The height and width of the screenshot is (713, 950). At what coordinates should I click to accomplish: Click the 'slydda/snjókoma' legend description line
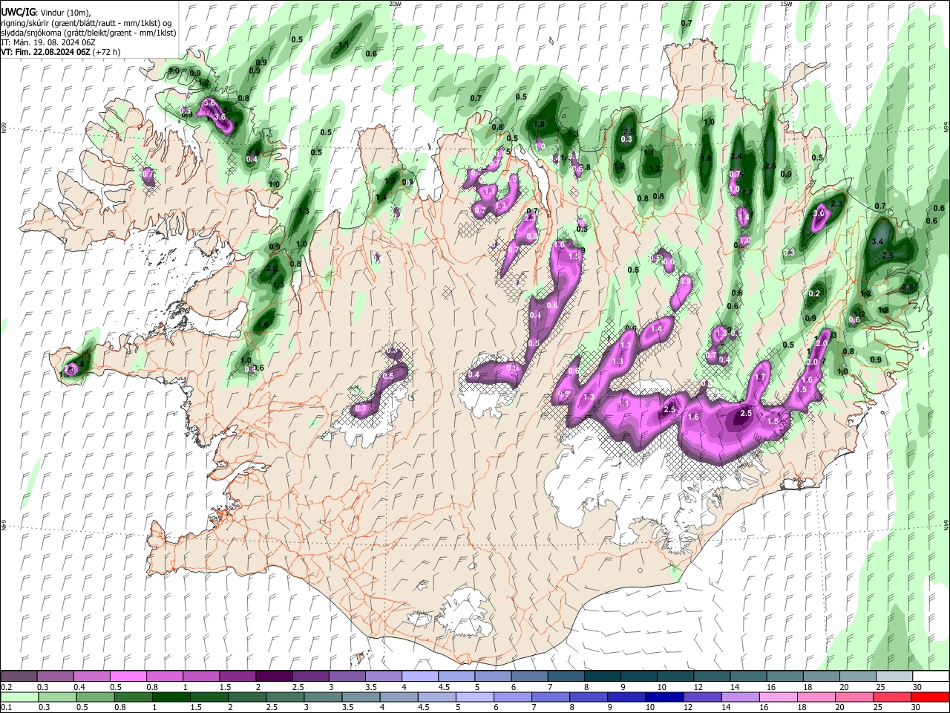tap(88, 33)
